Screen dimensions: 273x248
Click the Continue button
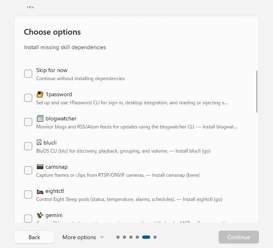[x=239, y=237]
